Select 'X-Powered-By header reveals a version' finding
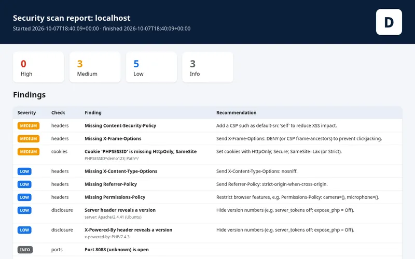Image resolution: width=415 pixels, height=259 pixels. 128,230
